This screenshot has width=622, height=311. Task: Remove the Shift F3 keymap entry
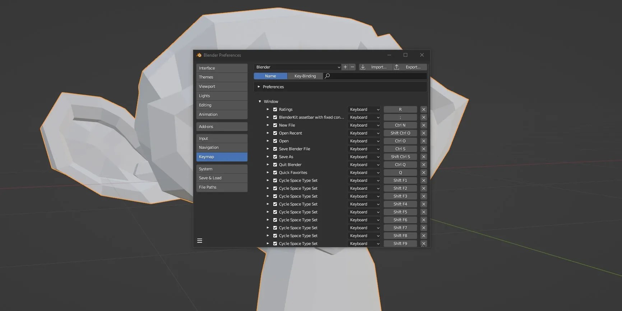[423, 196]
